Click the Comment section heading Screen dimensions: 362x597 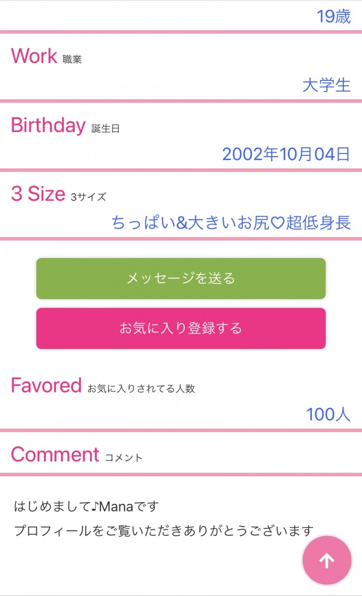pos(55,454)
